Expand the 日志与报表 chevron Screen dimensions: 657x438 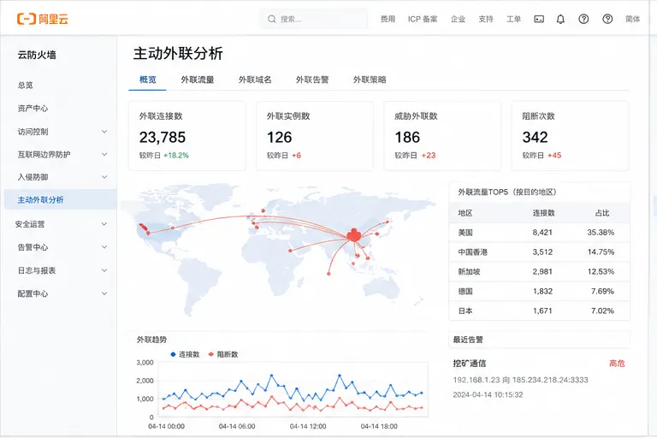tap(104, 270)
